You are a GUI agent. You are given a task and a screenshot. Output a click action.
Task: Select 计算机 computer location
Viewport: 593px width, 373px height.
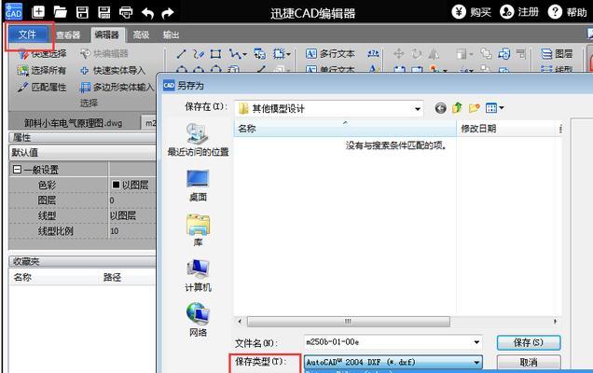[198, 275]
